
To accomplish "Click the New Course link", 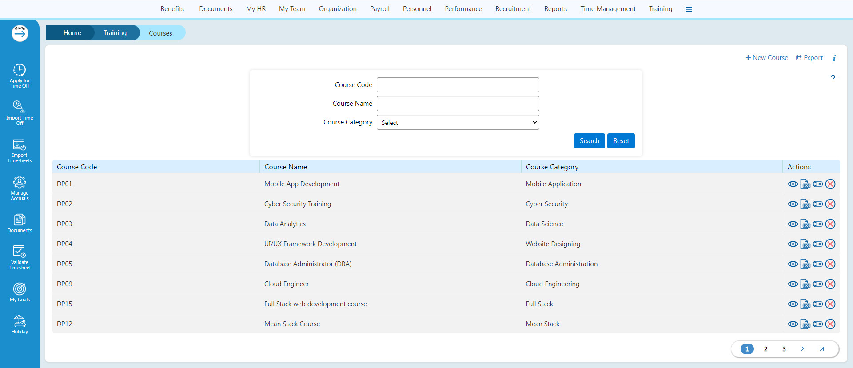I will click(767, 58).
